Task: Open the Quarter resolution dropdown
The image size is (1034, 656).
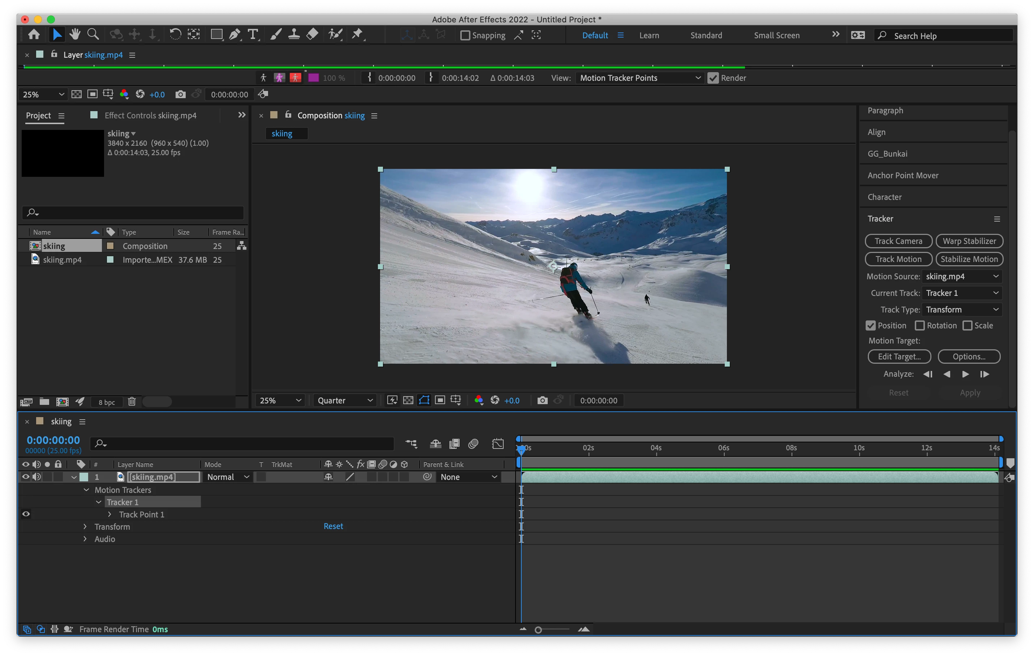Action: [344, 400]
